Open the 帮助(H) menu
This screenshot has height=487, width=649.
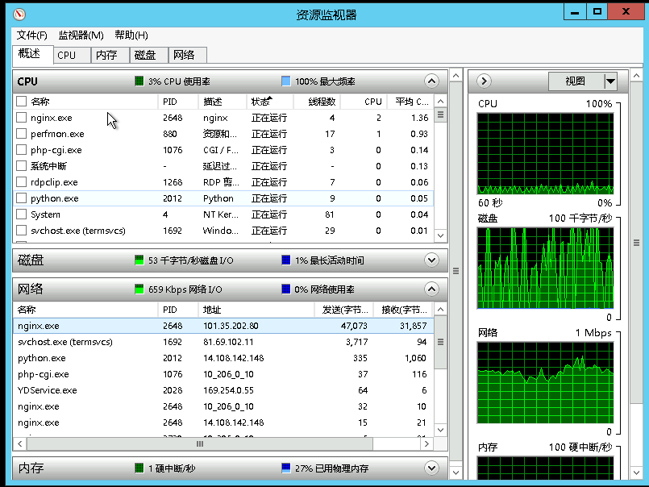coord(131,35)
